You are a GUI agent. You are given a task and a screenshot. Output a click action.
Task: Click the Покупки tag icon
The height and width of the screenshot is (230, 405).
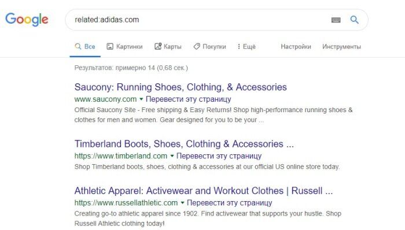click(x=197, y=46)
